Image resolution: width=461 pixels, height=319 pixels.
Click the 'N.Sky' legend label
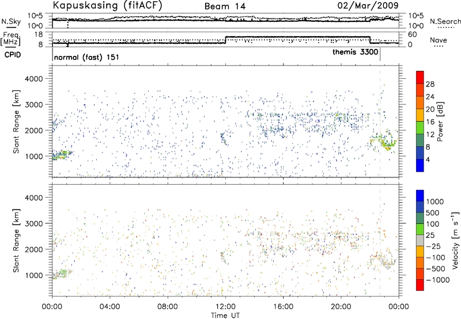coord(11,22)
